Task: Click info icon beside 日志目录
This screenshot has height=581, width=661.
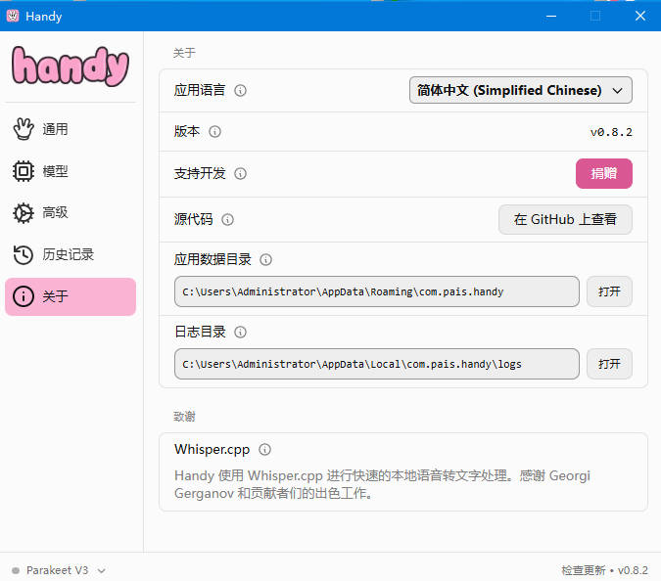Action: coord(241,333)
